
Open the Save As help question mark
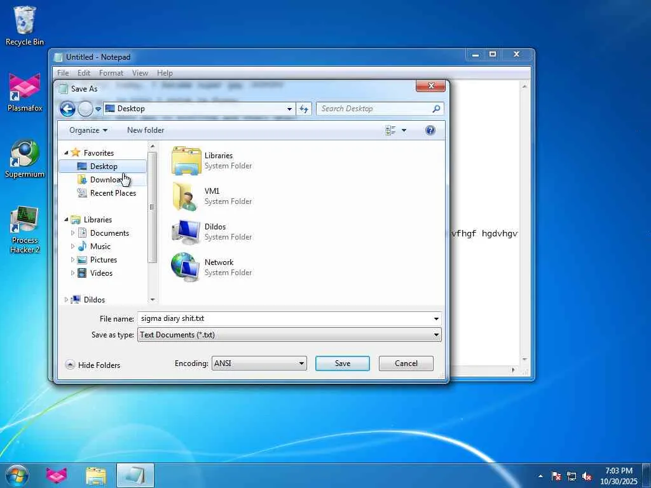click(x=430, y=130)
